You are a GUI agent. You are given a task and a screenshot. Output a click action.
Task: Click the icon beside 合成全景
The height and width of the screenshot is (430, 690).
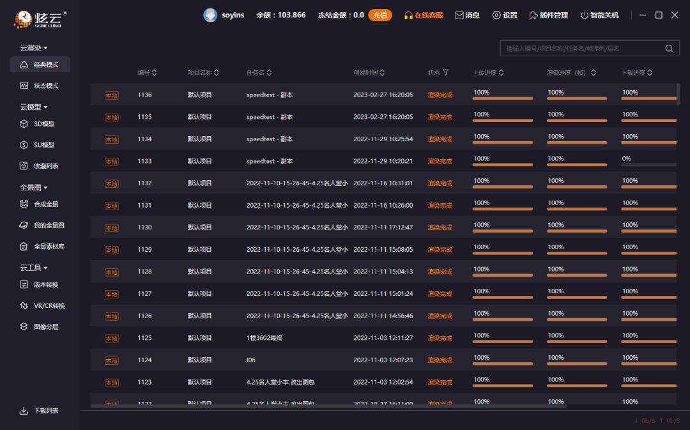tap(24, 204)
